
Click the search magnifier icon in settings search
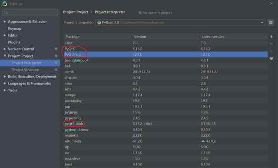click(x=6, y=13)
